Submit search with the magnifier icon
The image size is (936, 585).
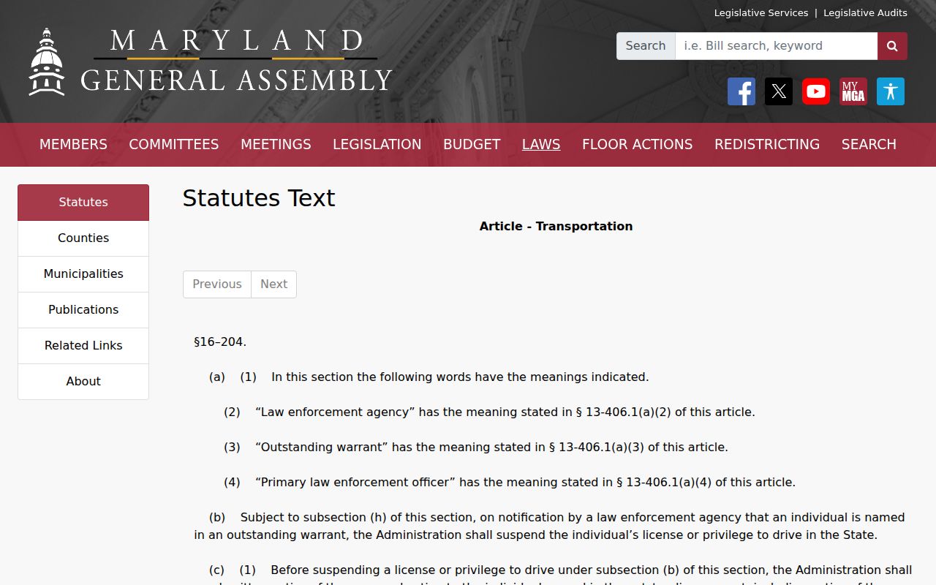coord(892,46)
